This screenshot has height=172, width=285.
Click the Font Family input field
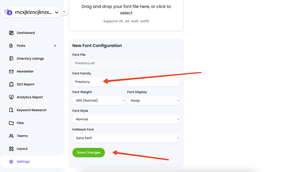tap(126, 82)
